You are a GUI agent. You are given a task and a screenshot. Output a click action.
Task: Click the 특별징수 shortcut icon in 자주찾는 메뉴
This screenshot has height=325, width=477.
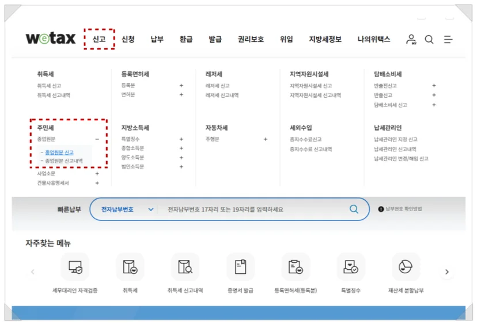coord(350,267)
